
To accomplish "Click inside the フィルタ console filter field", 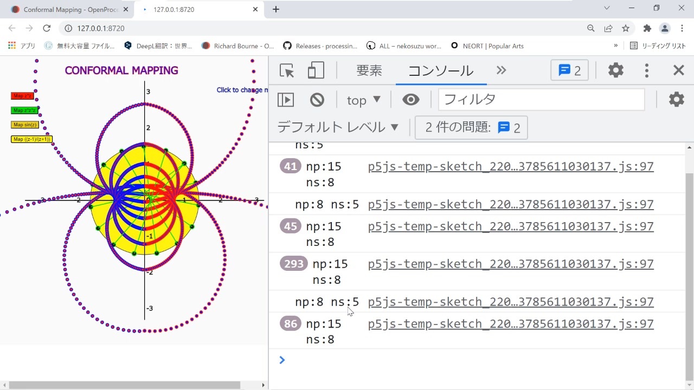I will click(541, 99).
